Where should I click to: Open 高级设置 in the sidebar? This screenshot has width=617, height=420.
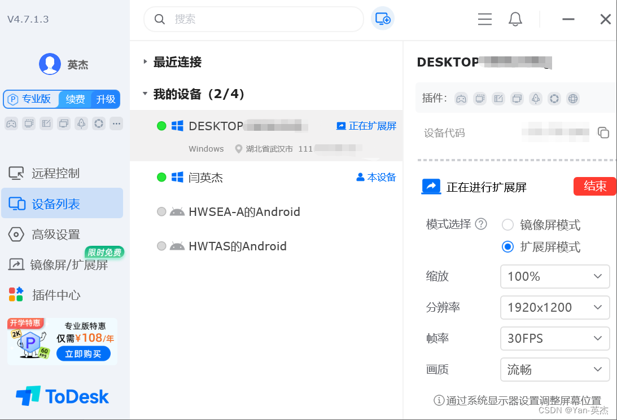62,234
